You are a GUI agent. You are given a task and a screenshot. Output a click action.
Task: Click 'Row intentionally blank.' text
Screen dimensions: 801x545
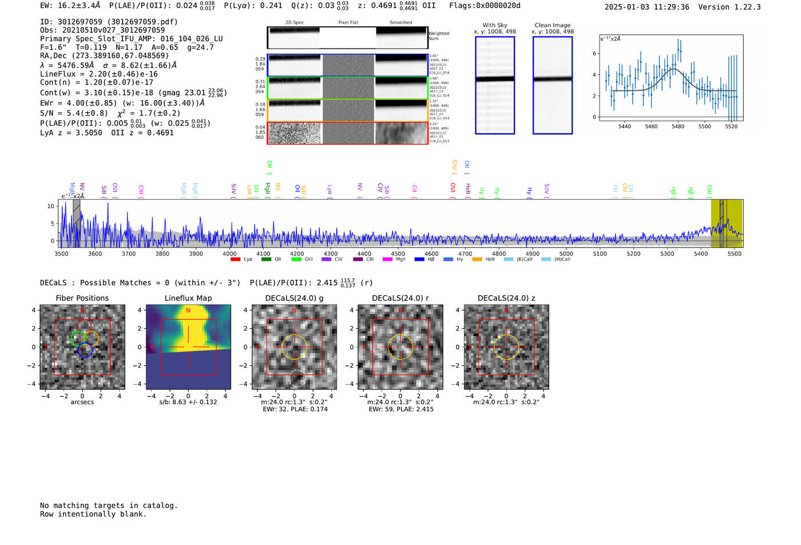pos(93,514)
